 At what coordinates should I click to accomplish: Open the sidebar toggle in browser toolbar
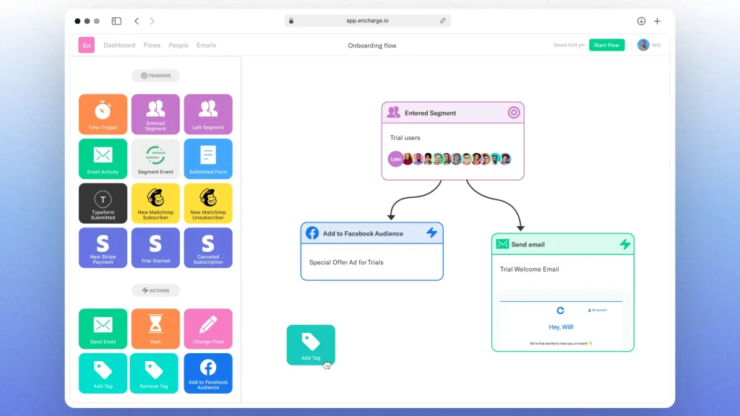coord(116,21)
